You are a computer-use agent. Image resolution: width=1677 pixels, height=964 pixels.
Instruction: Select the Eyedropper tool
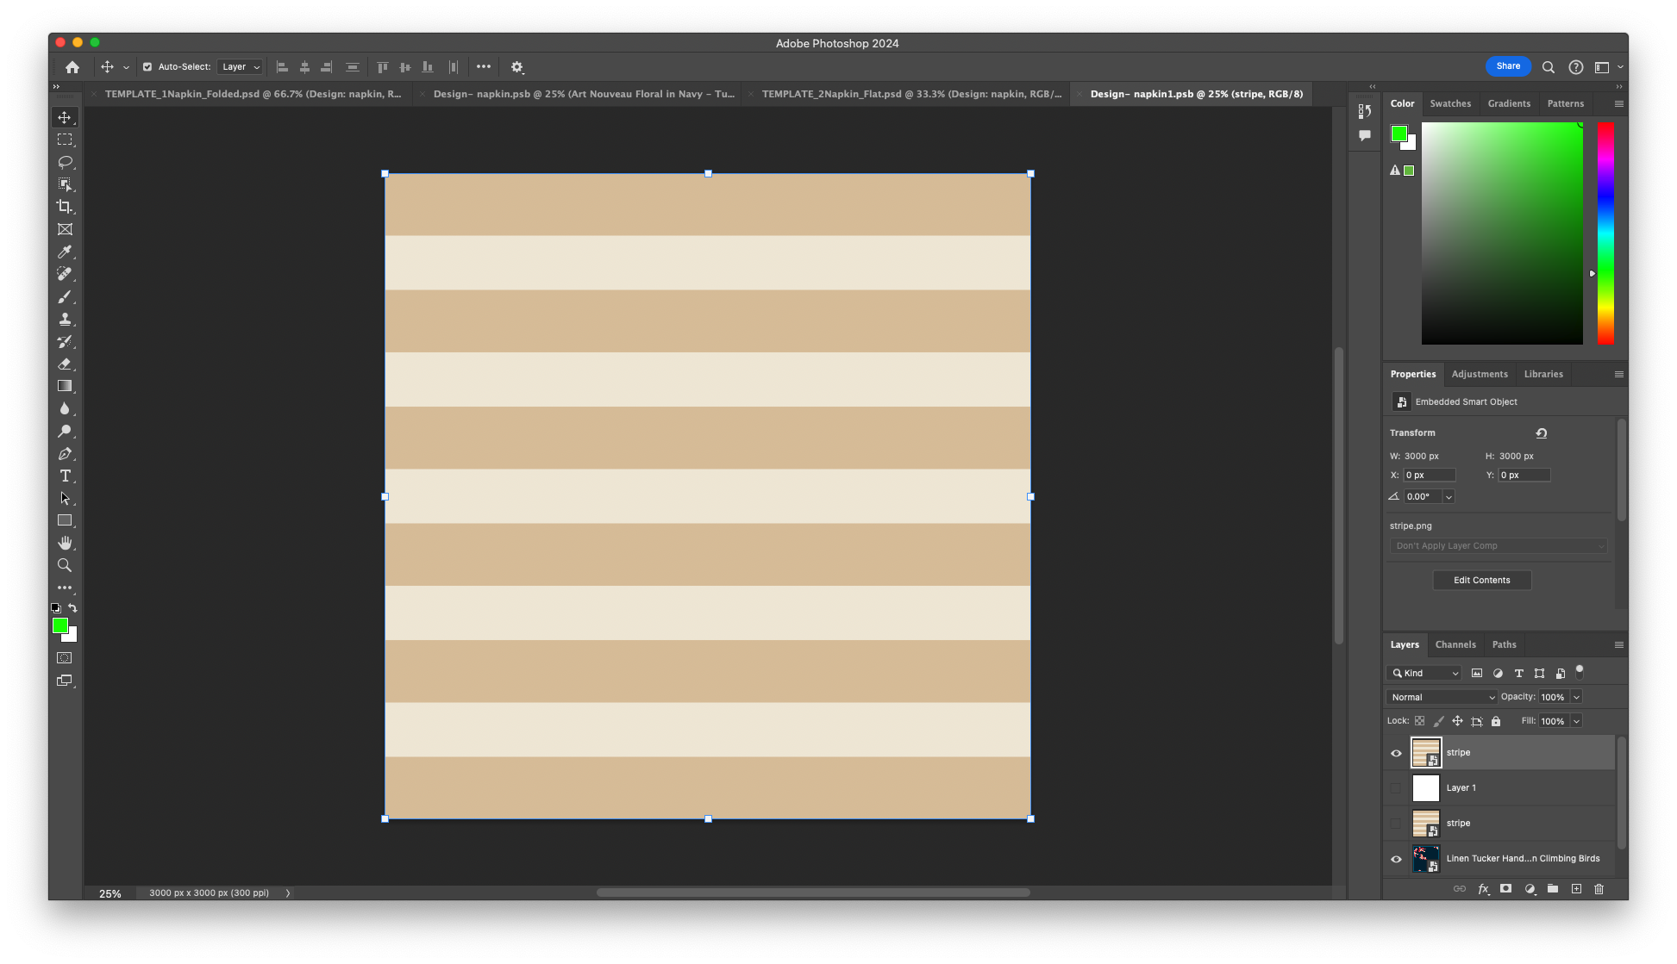click(65, 252)
